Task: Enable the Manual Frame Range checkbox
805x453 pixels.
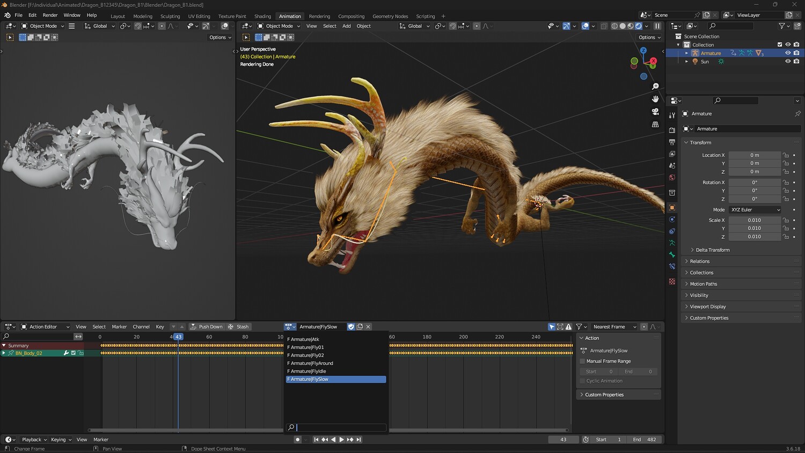Action: (582, 361)
